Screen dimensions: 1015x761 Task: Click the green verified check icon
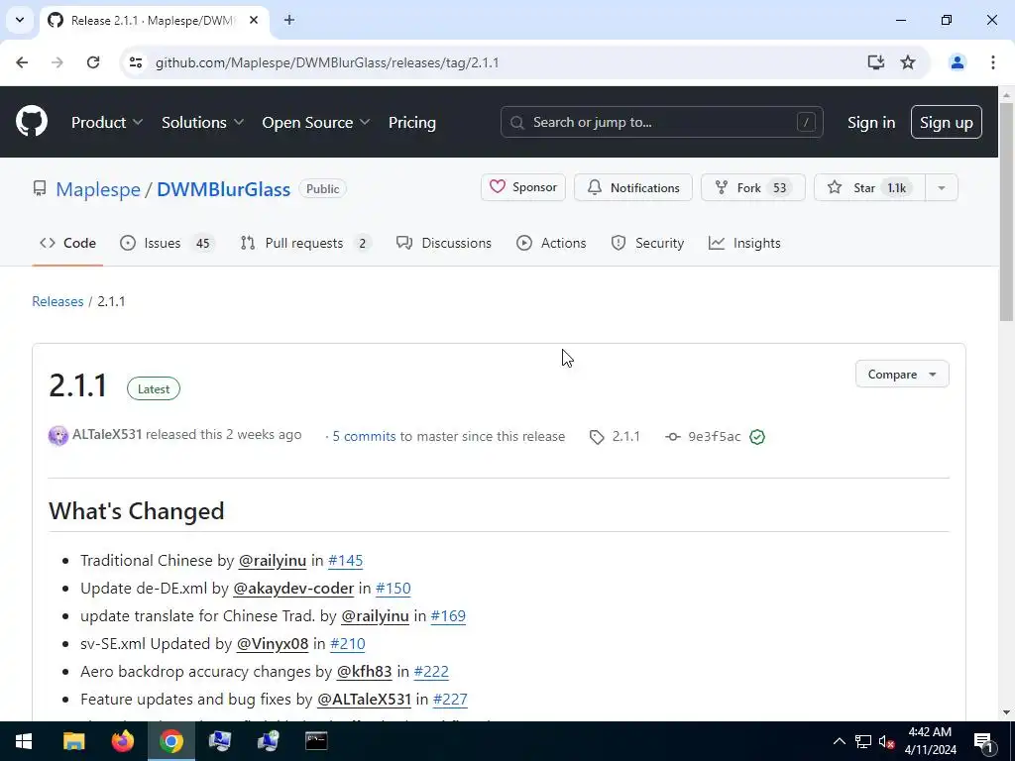pos(756,437)
